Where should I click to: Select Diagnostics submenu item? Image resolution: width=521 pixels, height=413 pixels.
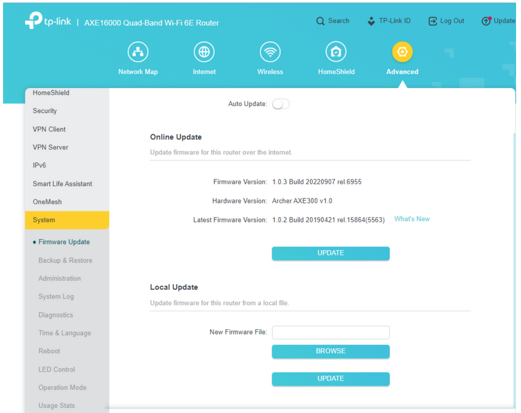tap(55, 315)
